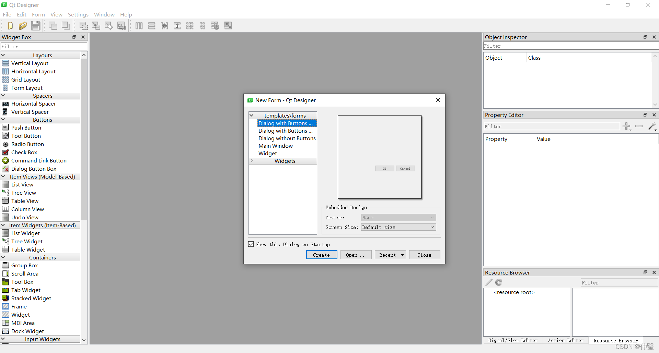This screenshot has width=659, height=353.
Task: Float the Resource Browser panel
Action: click(x=645, y=272)
